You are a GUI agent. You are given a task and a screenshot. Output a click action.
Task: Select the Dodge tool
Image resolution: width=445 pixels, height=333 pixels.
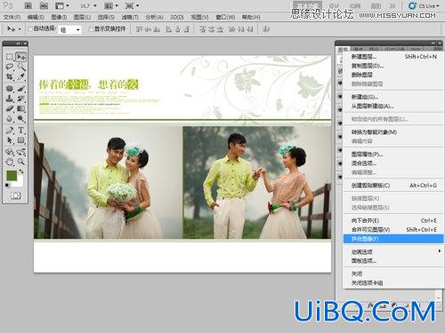[x=20, y=119]
